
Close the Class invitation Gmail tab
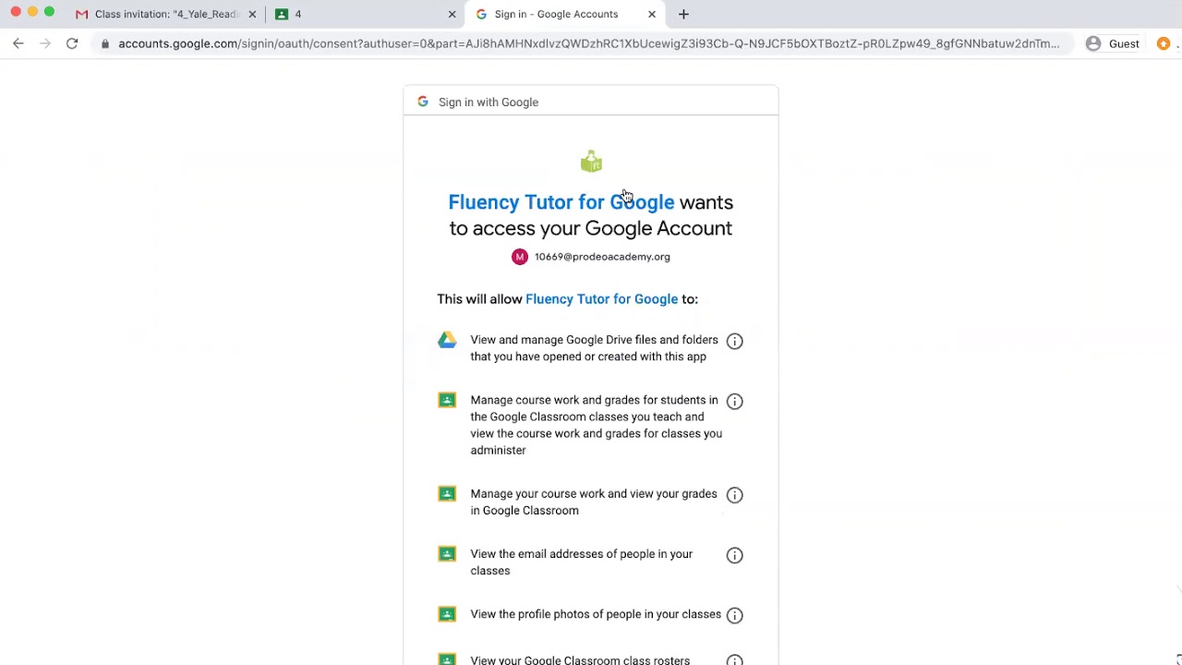pyautogui.click(x=252, y=14)
